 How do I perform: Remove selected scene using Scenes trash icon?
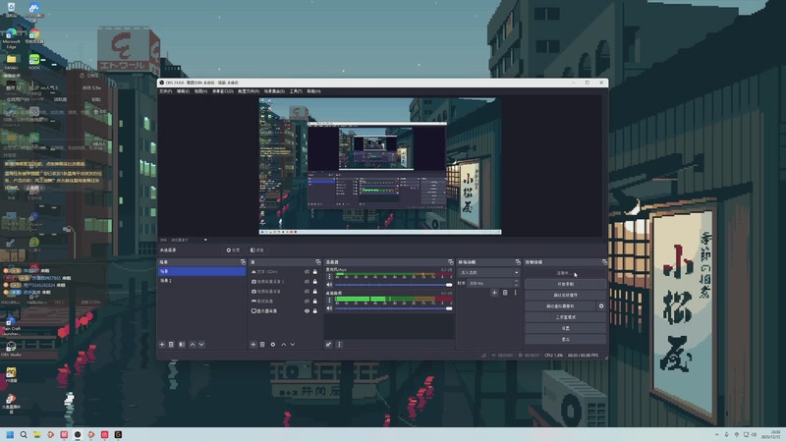171,345
